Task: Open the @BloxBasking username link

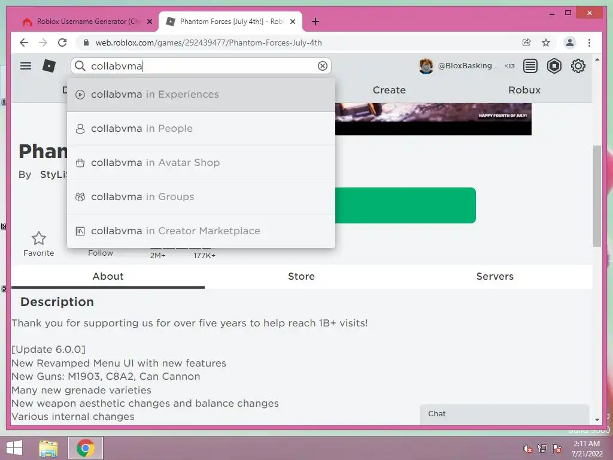Action: click(x=468, y=66)
